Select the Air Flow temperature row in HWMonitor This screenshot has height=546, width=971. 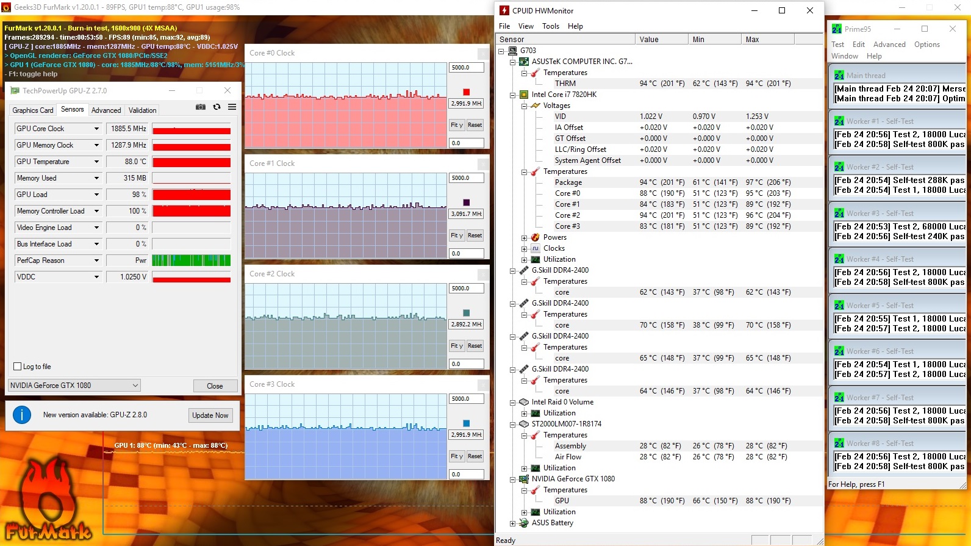661,457
